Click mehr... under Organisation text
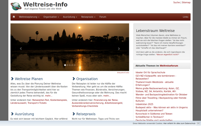This screenshot has height=126, width=201. pos(107,96)
